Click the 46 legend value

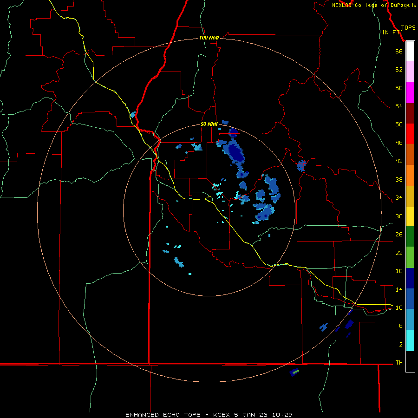(x=399, y=143)
